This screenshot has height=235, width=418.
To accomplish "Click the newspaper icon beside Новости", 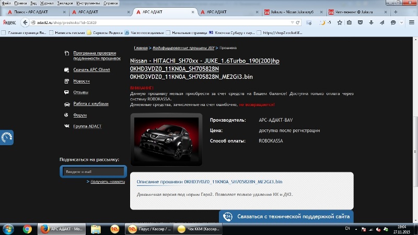I will [67, 81].
